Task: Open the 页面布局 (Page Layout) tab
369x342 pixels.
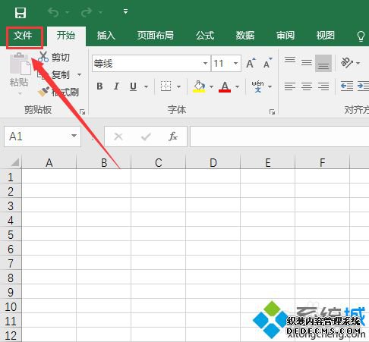Action: [x=156, y=36]
